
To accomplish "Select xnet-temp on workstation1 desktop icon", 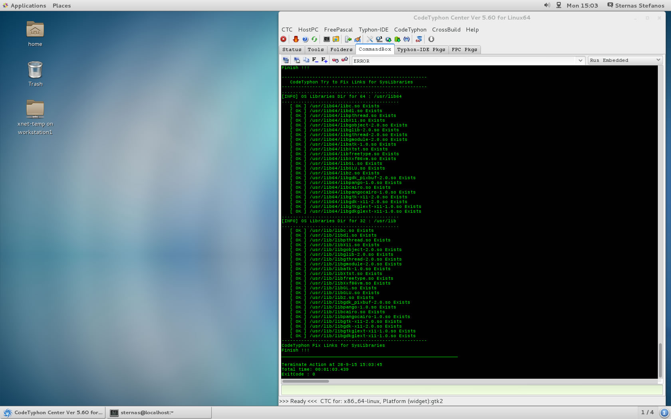I will tap(35, 117).
